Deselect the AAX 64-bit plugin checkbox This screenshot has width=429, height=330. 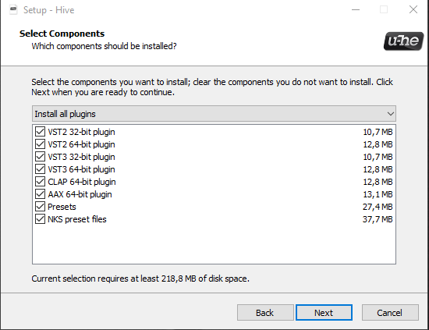tap(41, 194)
